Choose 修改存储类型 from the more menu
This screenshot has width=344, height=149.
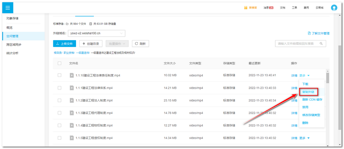click(x=311, y=115)
